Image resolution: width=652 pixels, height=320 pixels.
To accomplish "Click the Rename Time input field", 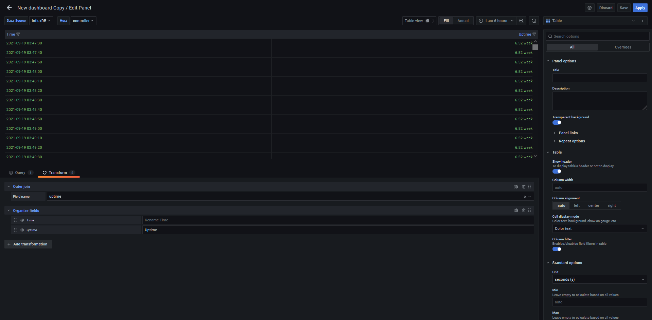I will (338, 220).
